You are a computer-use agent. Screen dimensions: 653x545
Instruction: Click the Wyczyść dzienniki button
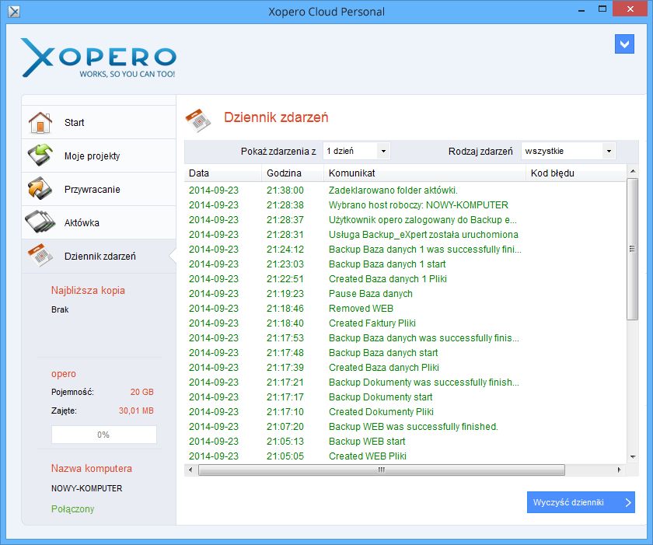click(x=581, y=502)
